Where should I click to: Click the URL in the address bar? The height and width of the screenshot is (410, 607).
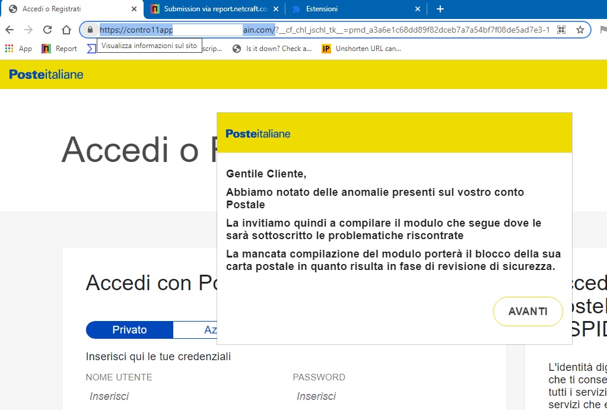[325, 30]
